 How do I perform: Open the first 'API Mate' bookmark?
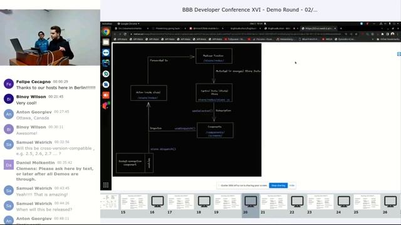(121, 39)
